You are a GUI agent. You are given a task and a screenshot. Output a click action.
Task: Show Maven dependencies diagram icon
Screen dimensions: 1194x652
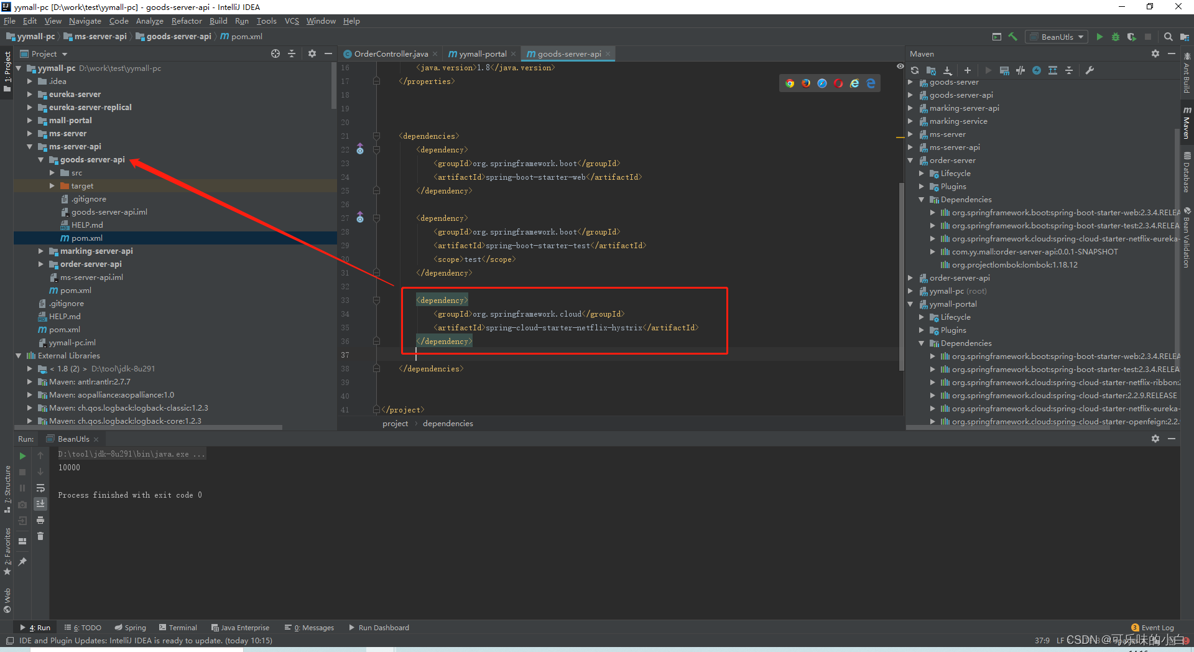(x=1053, y=70)
